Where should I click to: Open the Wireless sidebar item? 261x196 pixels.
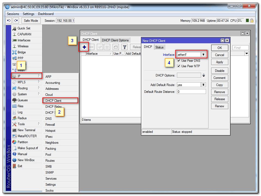23,46
